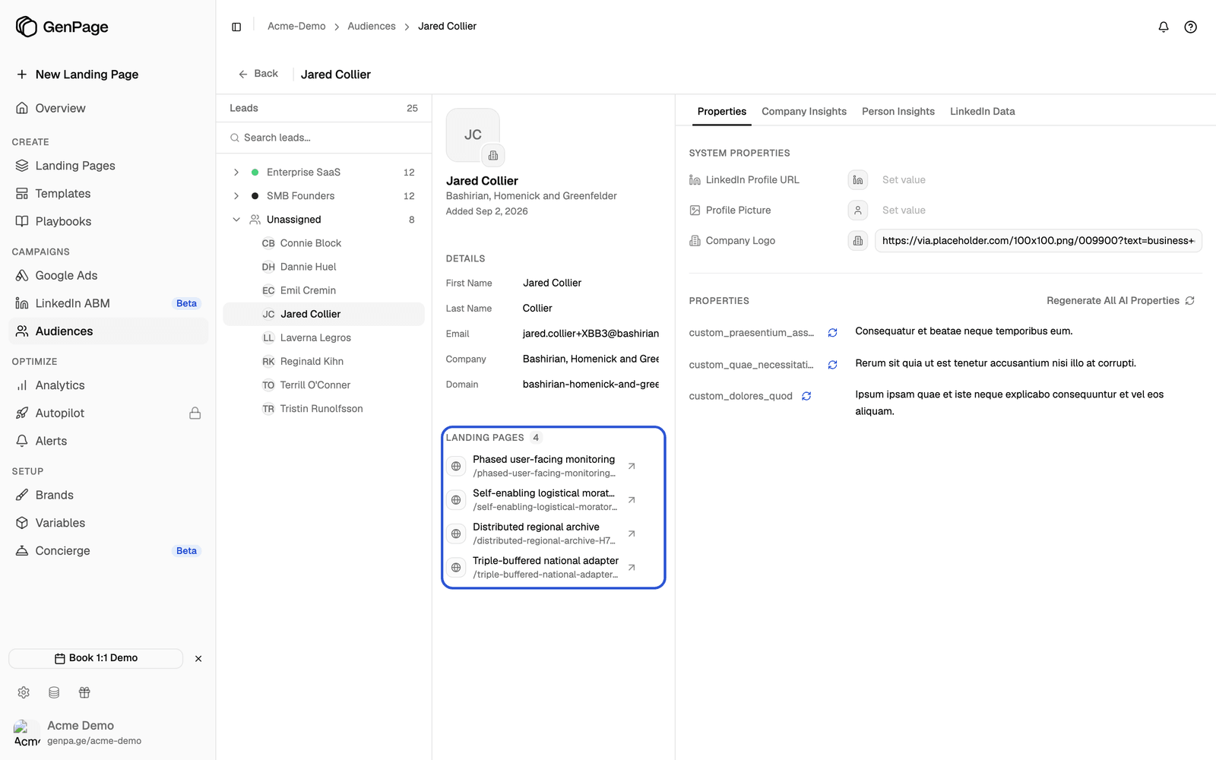Open Analytics page
Viewport: 1216px width, 760px height.
point(108,385)
